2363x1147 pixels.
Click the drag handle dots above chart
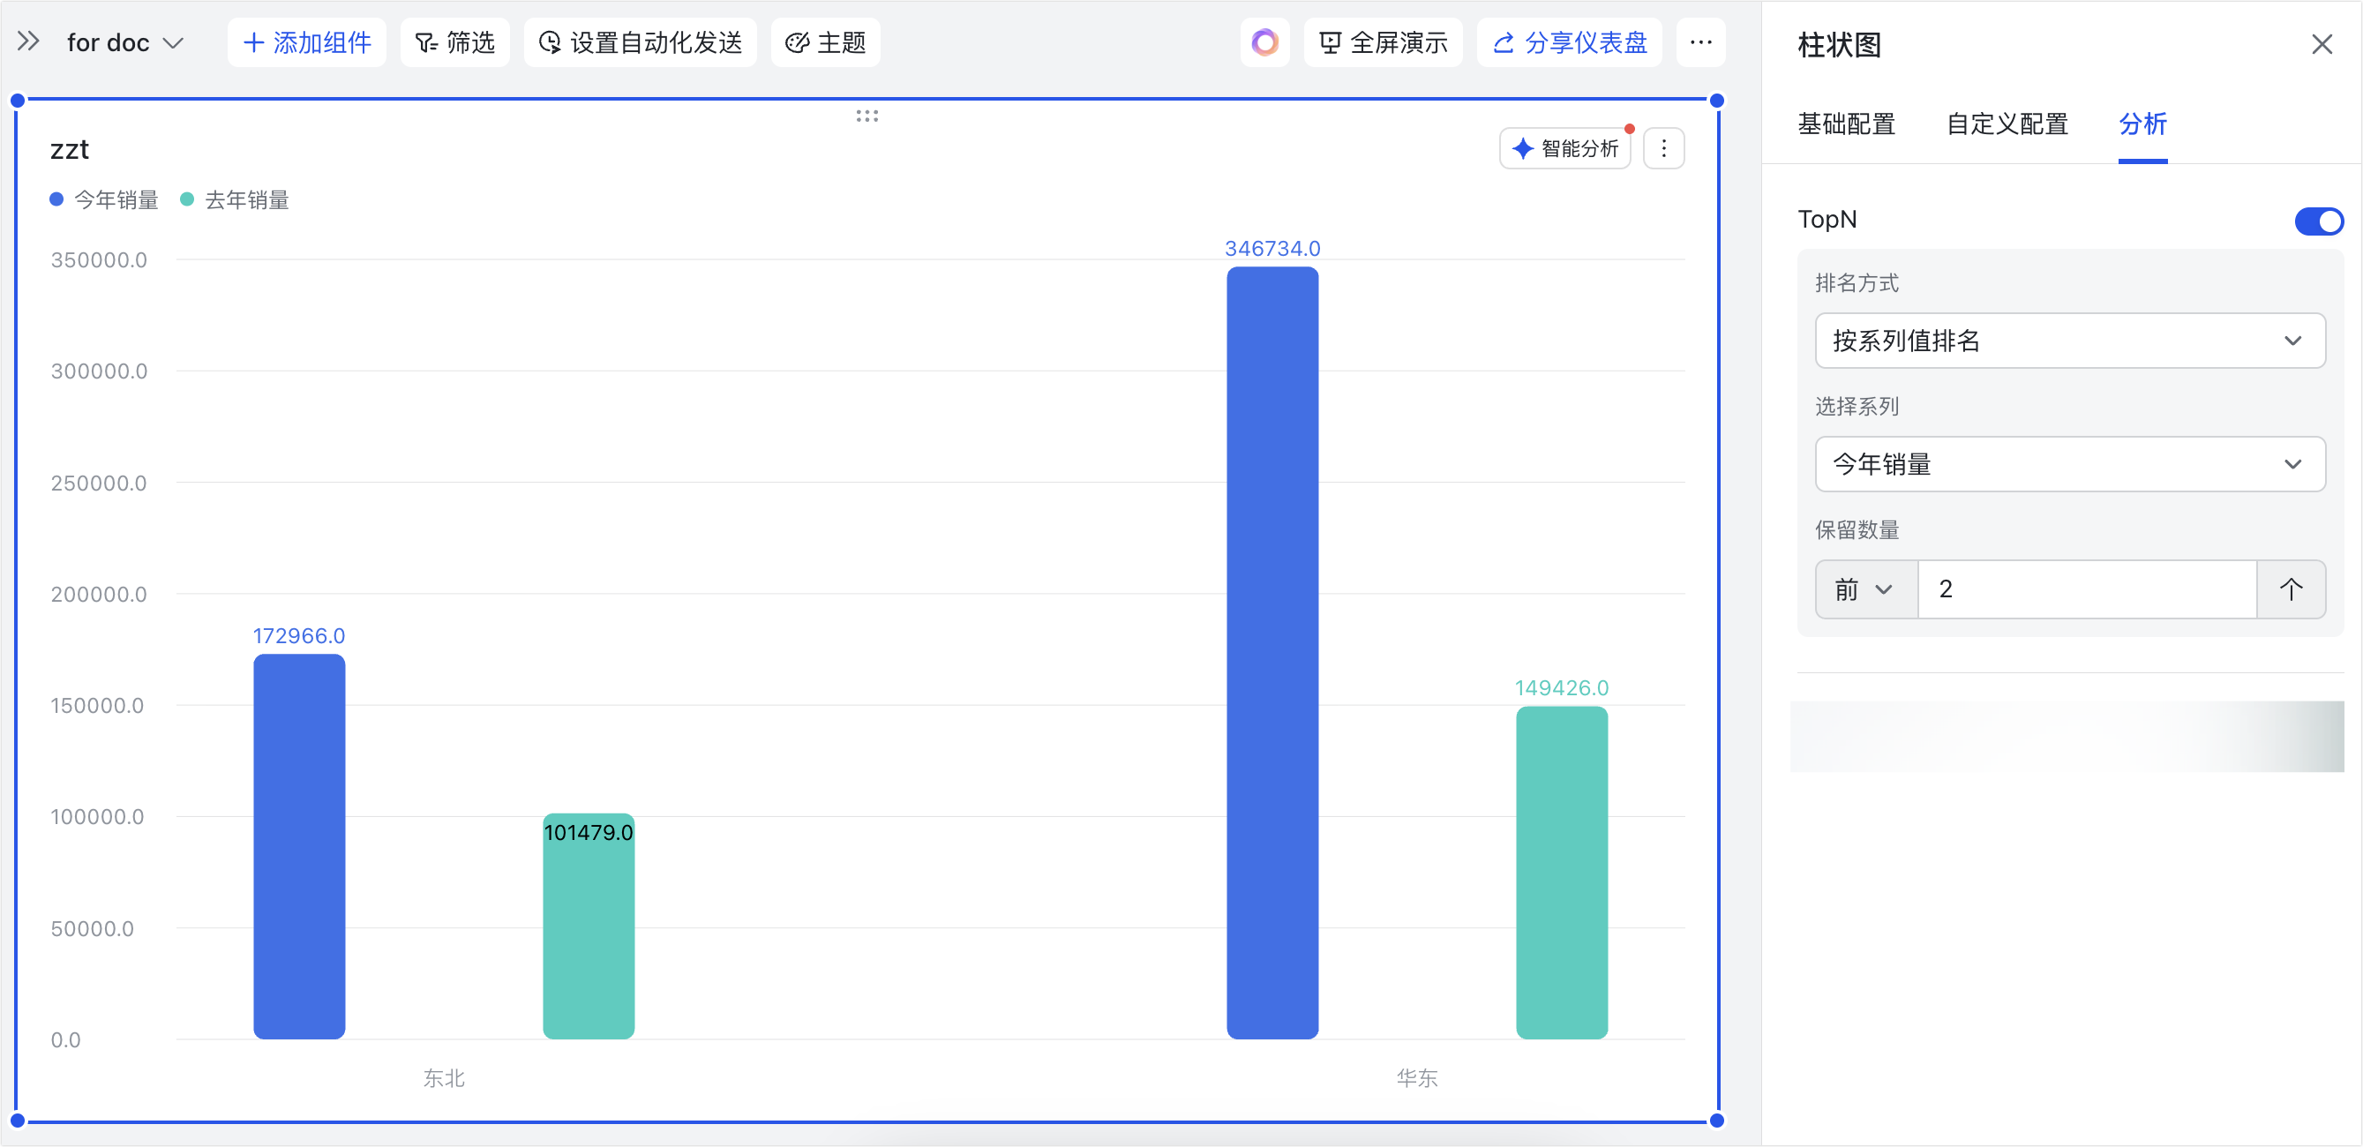(866, 116)
